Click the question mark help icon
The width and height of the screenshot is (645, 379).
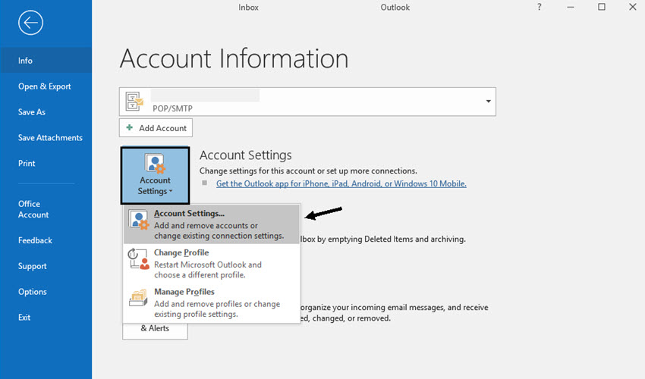point(540,8)
